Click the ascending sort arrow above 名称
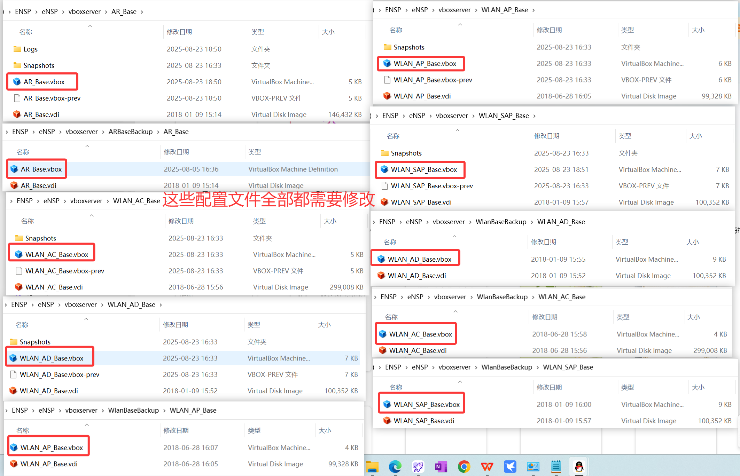This screenshot has width=740, height=476. [90, 26]
